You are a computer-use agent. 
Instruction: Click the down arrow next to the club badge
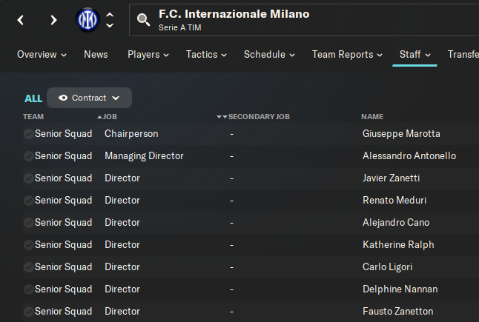point(110,26)
